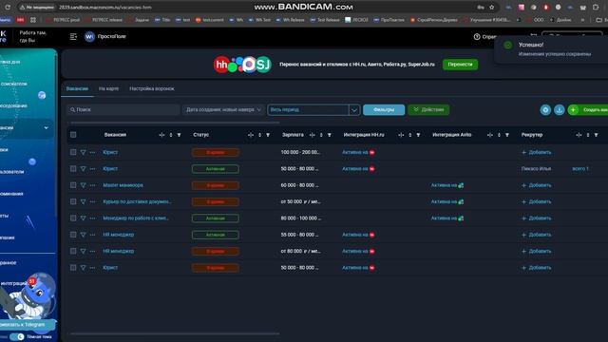Image resolution: width=608 pixels, height=342 pixels.
Task: Click the filter icon in the Интеграция HH.ru header
Action: [418, 135]
